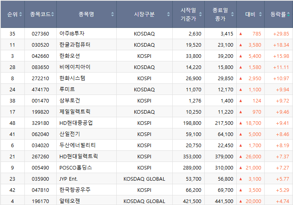
Task: Sort by 종료일 종가 sort arrows
Action: (x=232, y=14)
